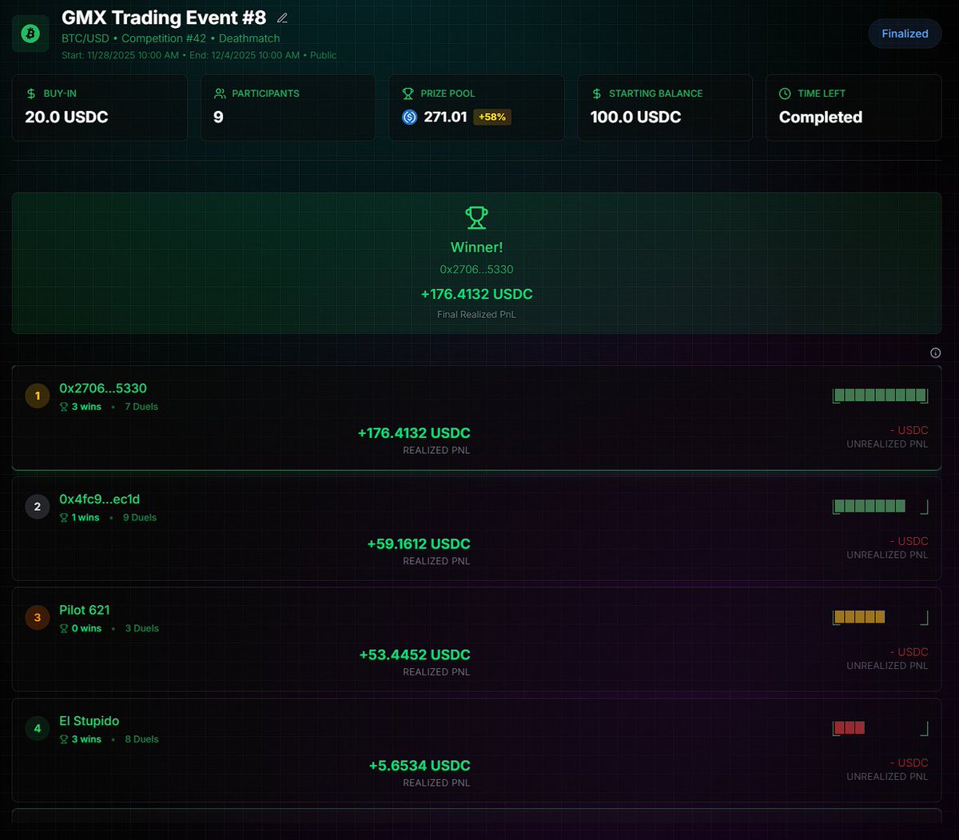Click 'BTC/USD • Competition #42 • Deathmatch' subtitle
959x840 pixels.
(171, 38)
